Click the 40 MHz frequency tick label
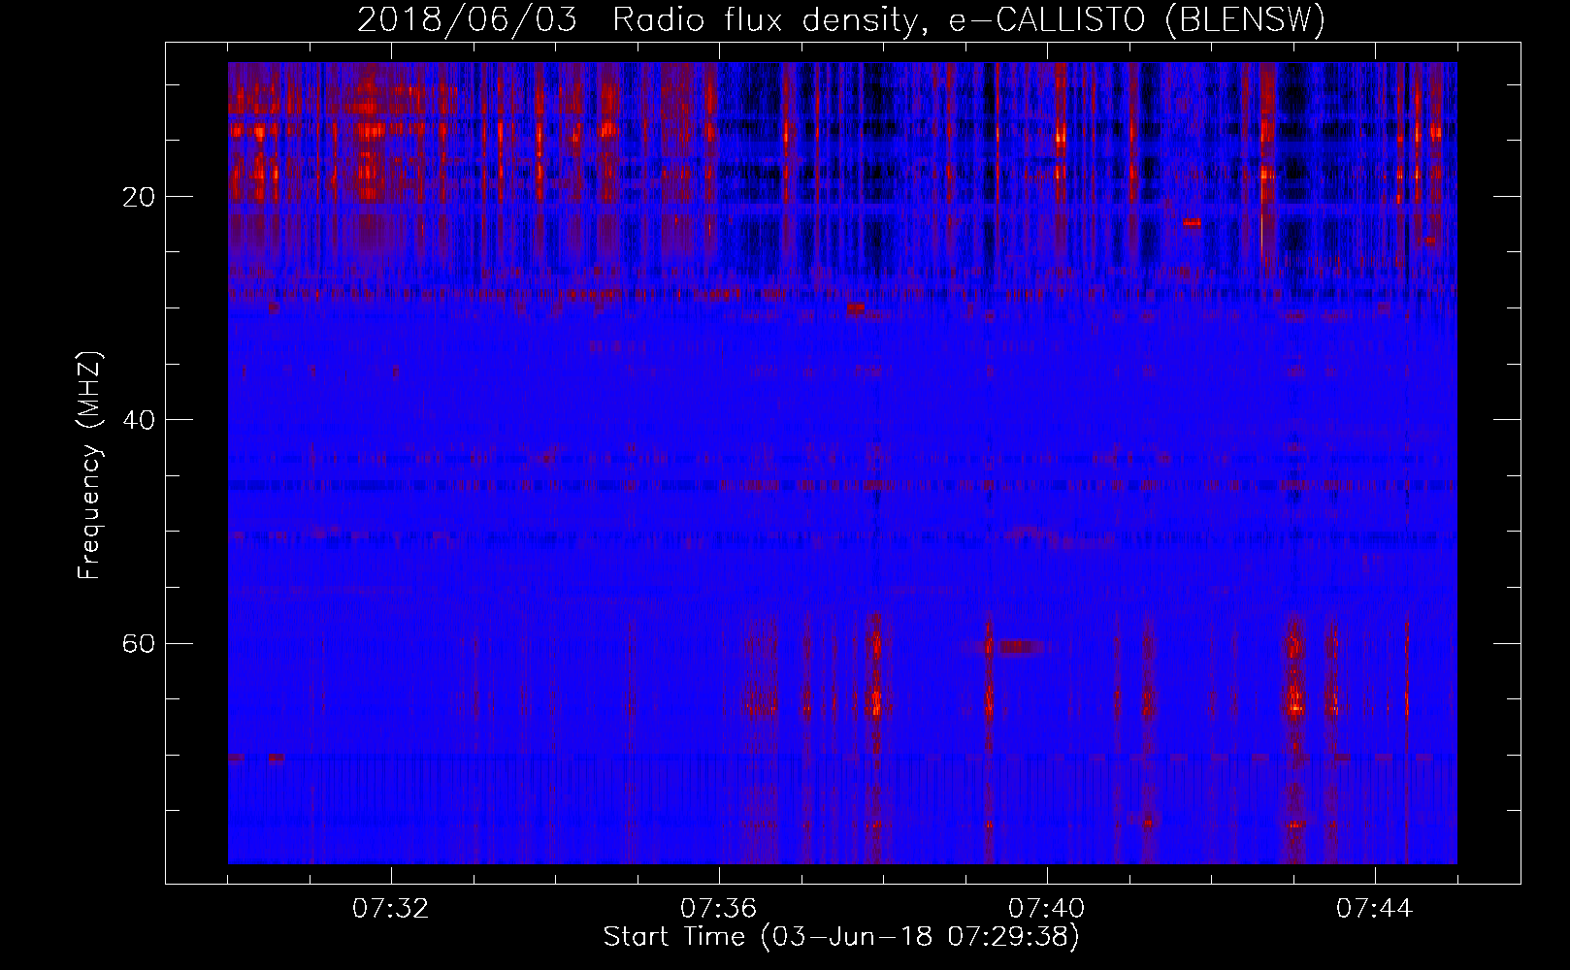This screenshot has height=970, width=1570. point(139,420)
